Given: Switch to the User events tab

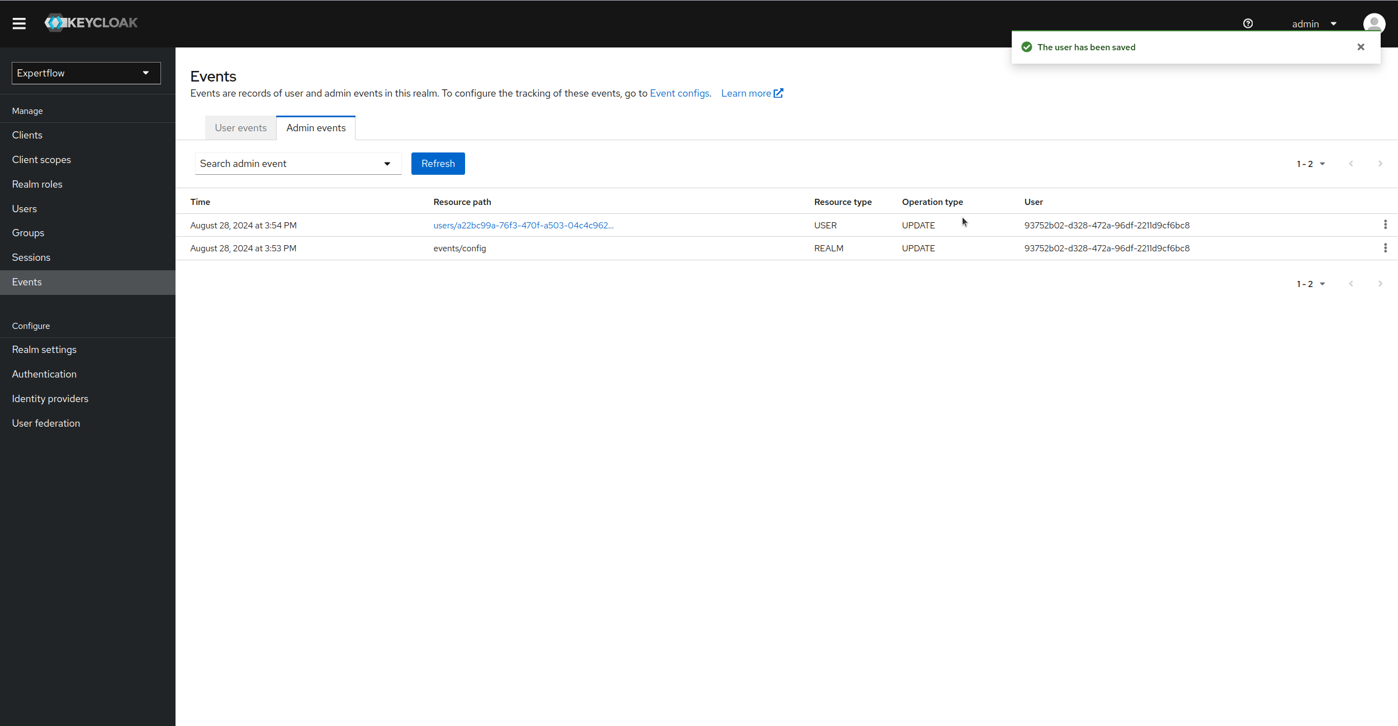Looking at the screenshot, I should (x=240, y=127).
